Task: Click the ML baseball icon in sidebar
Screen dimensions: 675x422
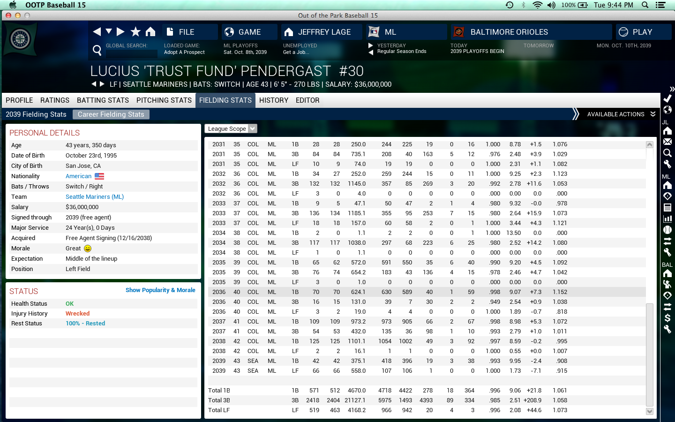Action: (x=667, y=230)
